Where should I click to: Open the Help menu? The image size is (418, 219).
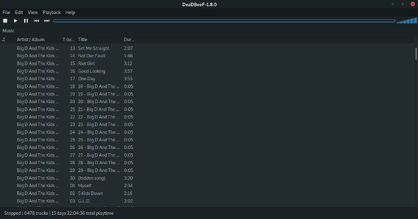tap(71, 13)
